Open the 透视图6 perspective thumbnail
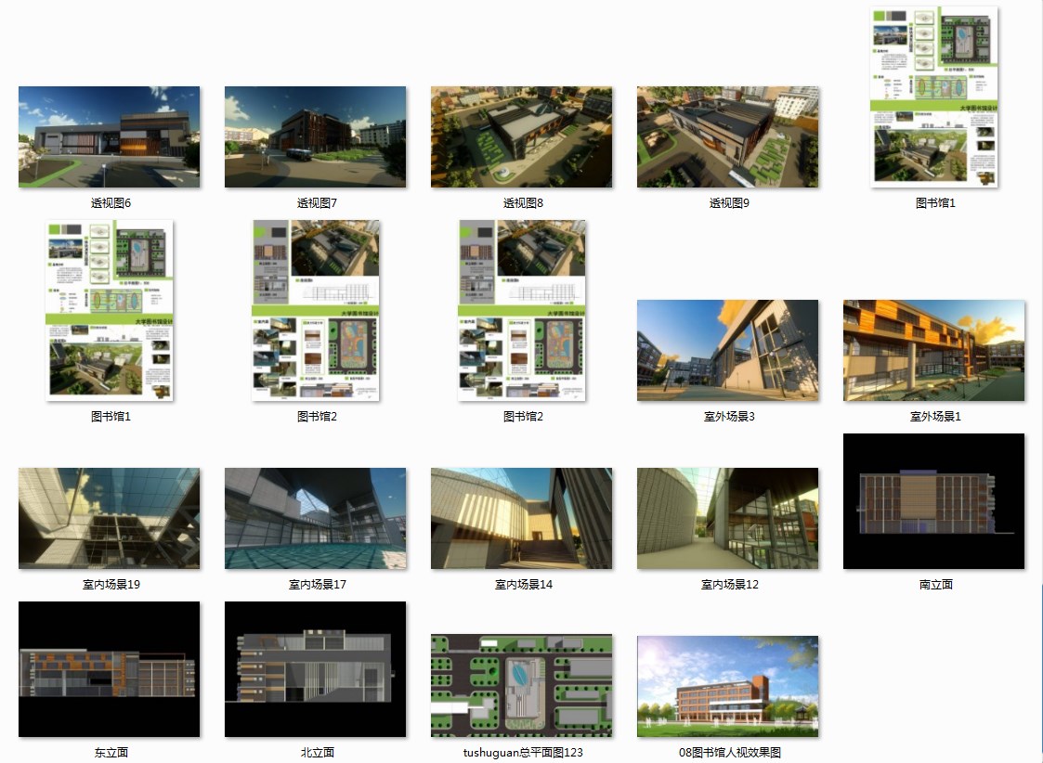Screen dimensions: 1043x763 109,136
